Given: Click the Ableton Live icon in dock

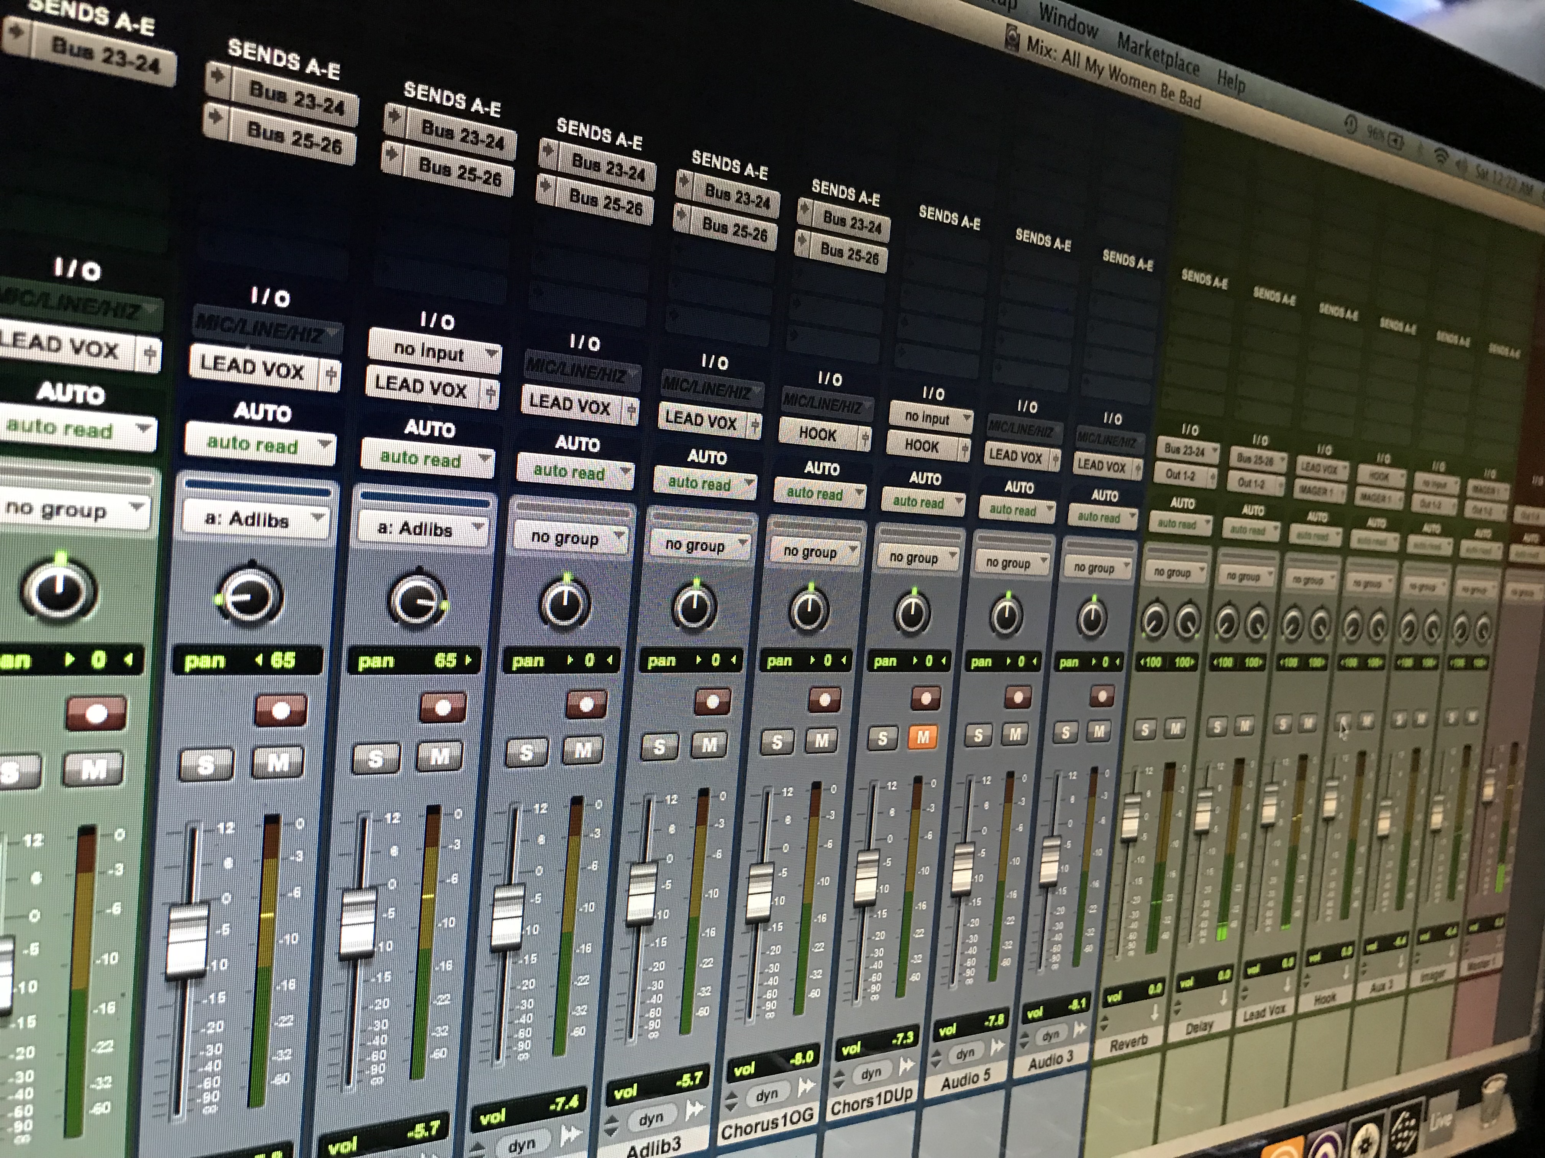Looking at the screenshot, I should point(1441,1120).
